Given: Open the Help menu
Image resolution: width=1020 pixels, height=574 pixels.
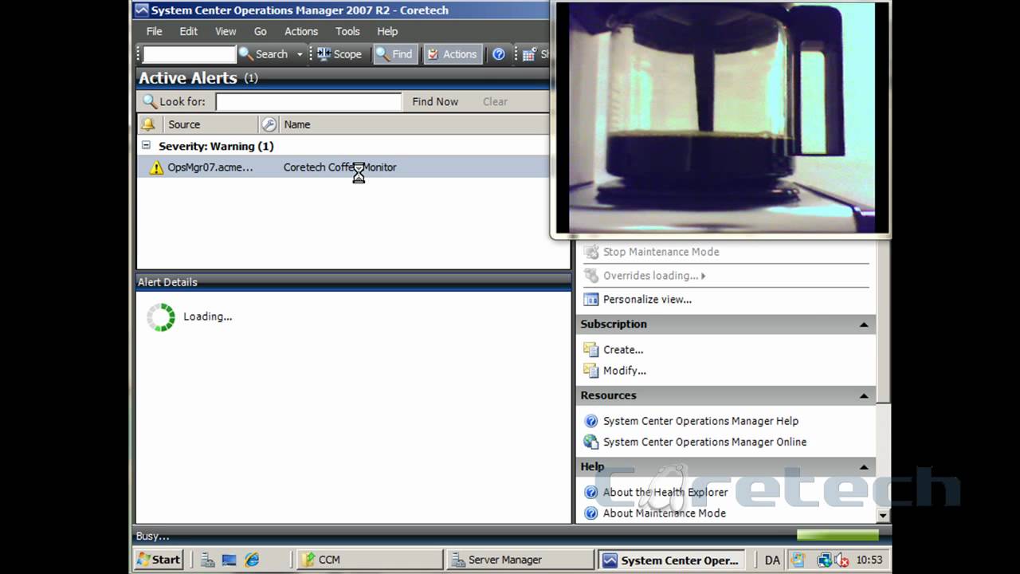Looking at the screenshot, I should [x=387, y=31].
